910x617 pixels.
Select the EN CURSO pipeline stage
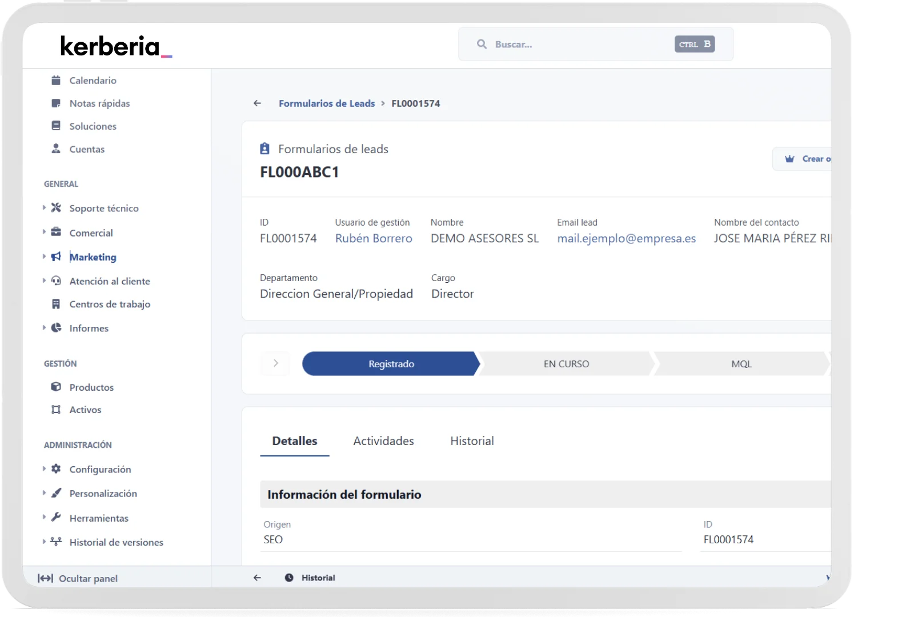point(566,364)
